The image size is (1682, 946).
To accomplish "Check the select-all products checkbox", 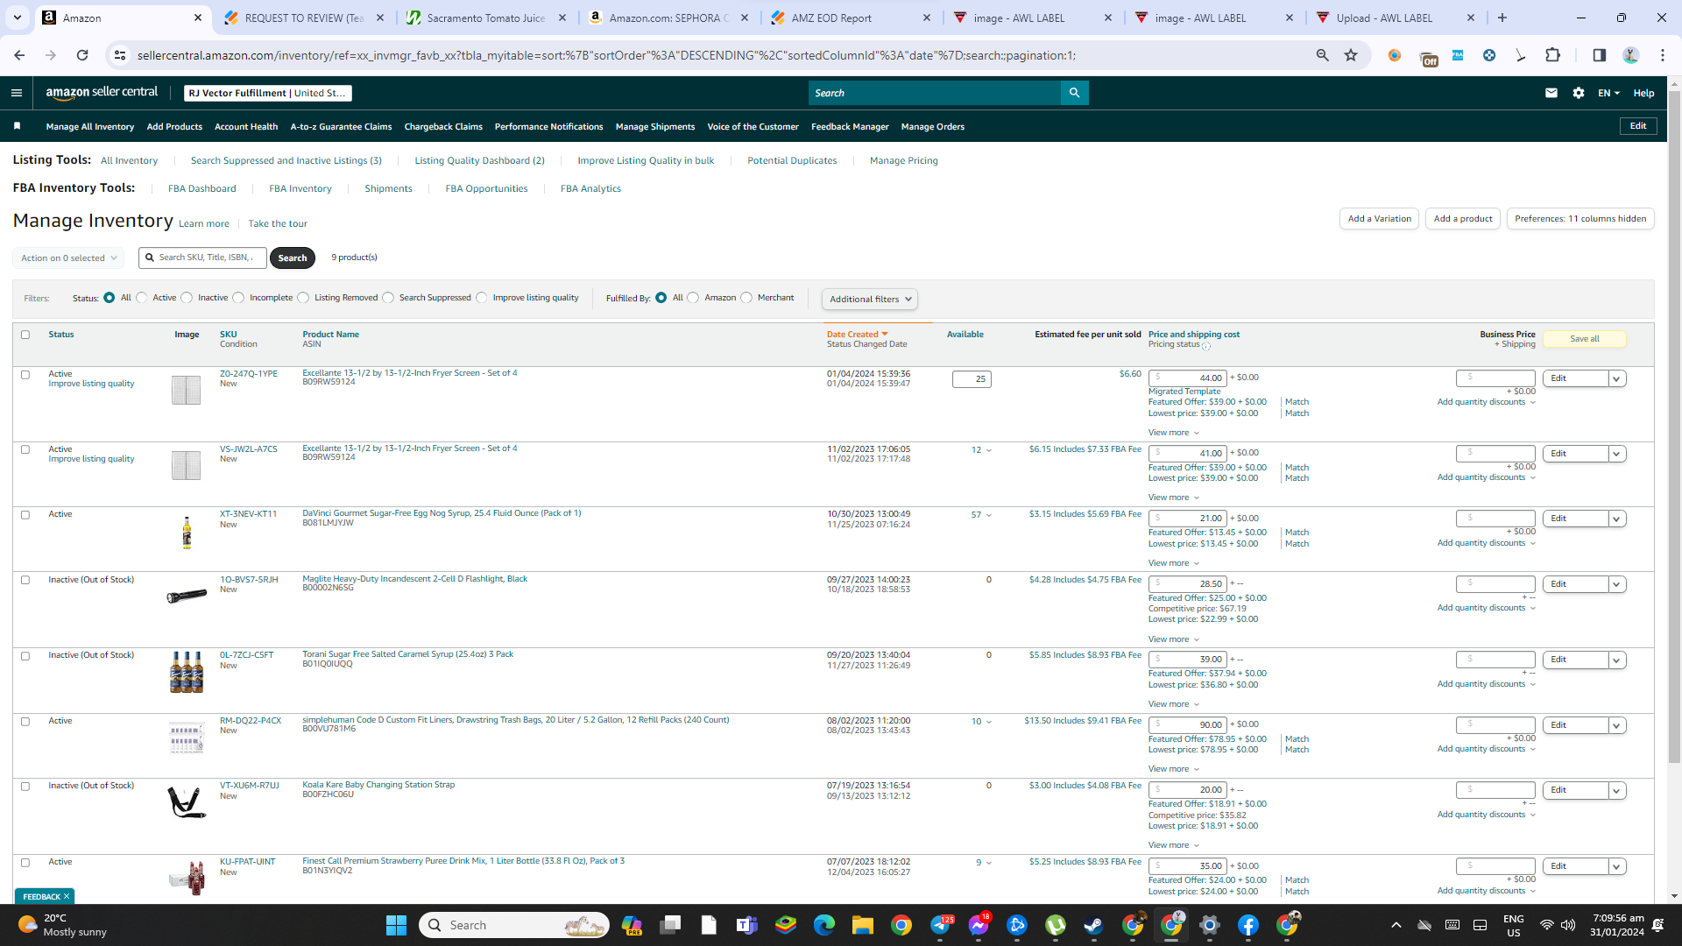I will click(25, 335).
